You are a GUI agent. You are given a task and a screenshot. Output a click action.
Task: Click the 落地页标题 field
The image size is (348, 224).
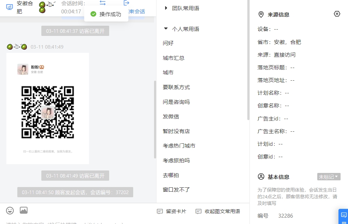[276, 68]
